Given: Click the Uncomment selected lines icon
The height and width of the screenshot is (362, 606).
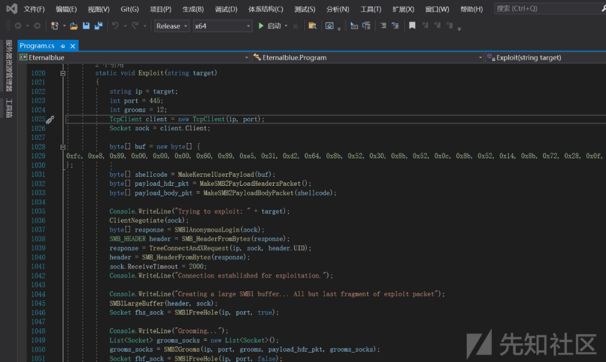Looking at the screenshot, I should click(395, 26).
